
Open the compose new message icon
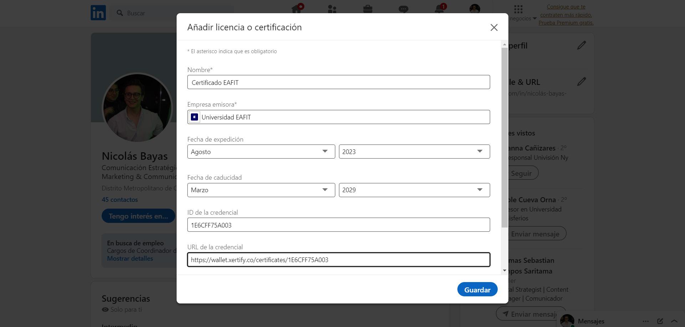pos(660,321)
